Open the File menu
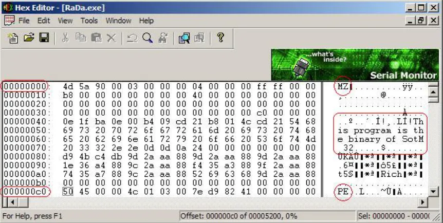This screenshot has width=443, height=223. [x=24, y=21]
